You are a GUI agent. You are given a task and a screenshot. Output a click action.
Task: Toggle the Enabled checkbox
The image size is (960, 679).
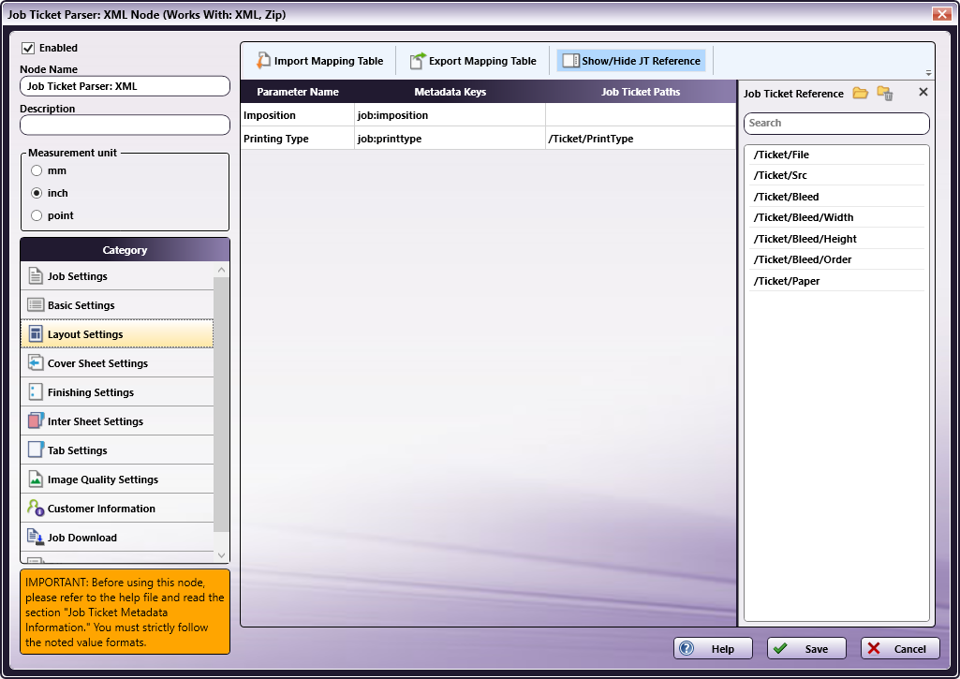tap(28, 48)
